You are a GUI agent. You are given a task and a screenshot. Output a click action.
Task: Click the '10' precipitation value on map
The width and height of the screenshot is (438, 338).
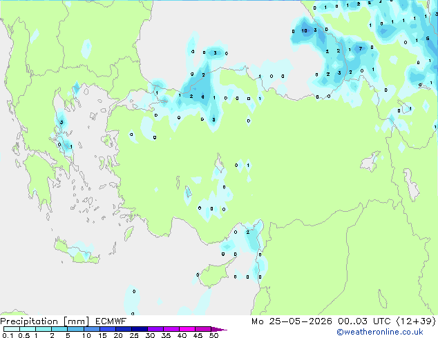(304, 30)
